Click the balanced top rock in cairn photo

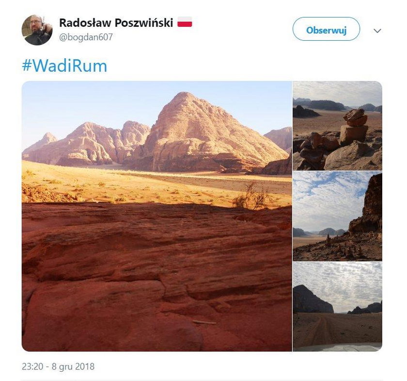pyautogui.click(x=355, y=117)
